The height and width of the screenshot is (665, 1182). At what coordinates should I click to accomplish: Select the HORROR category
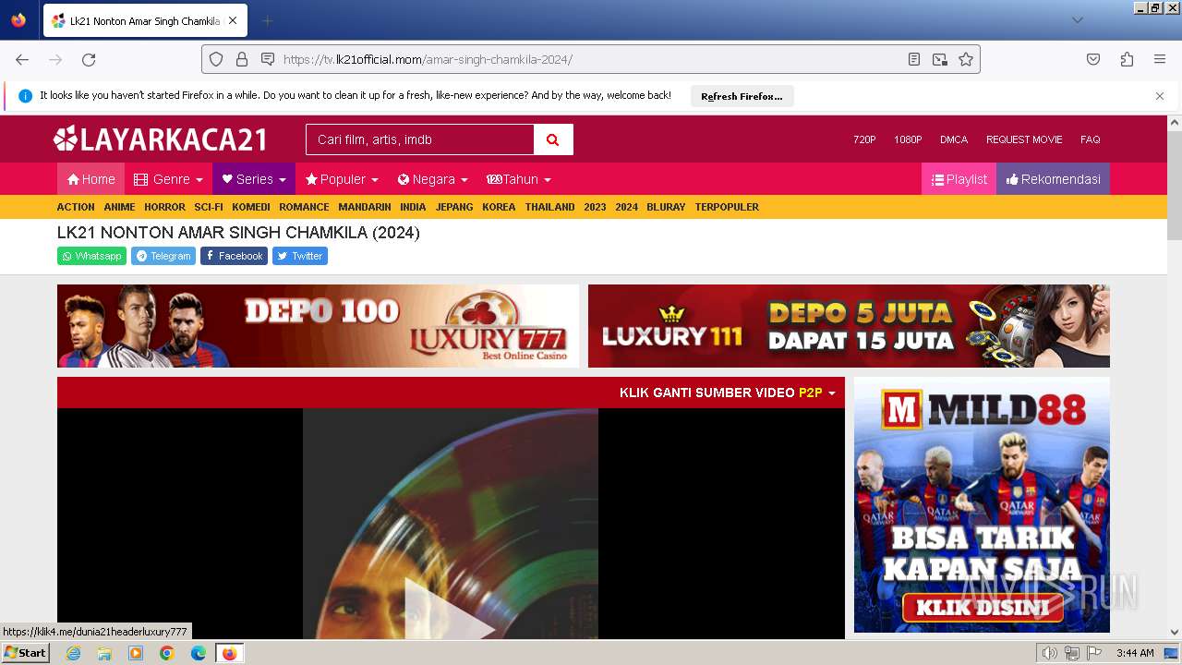(164, 207)
